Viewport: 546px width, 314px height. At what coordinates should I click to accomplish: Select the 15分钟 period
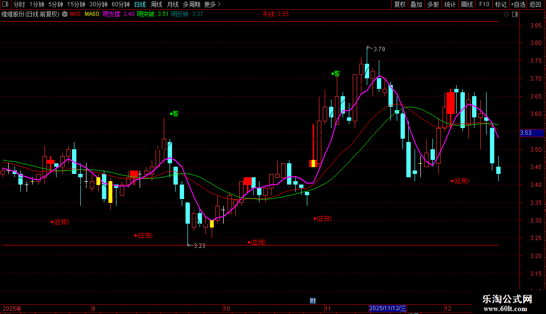click(76, 4)
